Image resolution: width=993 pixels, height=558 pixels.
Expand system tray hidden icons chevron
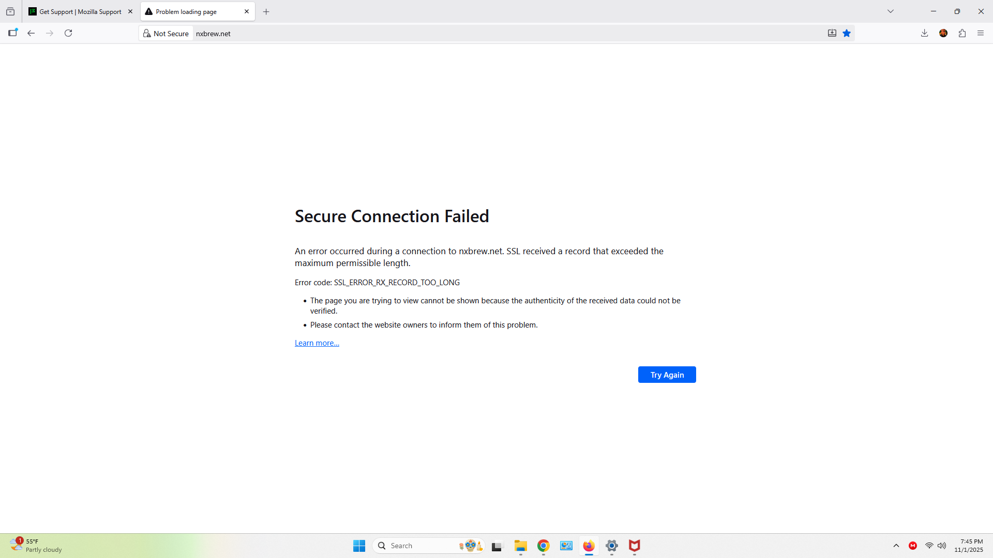pyautogui.click(x=896, y=546)
